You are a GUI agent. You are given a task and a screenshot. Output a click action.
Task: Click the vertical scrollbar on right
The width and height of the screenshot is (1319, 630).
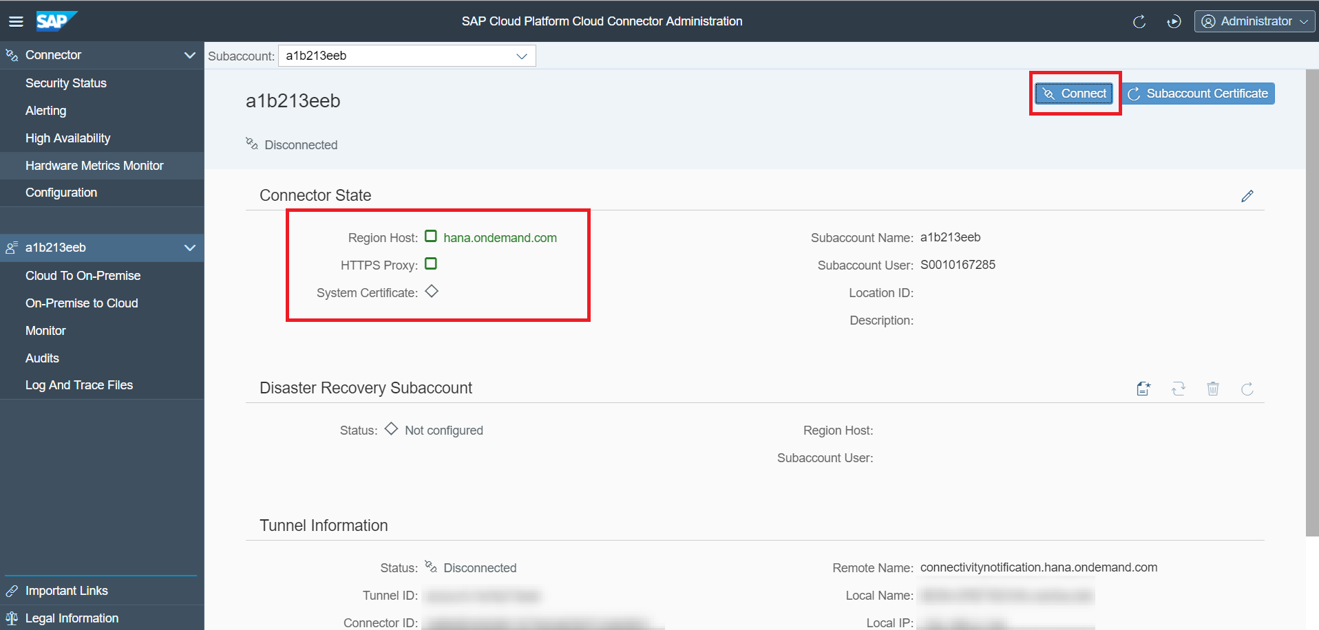[1312, 303]
